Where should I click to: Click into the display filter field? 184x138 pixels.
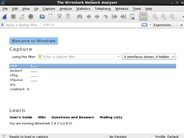(x=73, y=25)
